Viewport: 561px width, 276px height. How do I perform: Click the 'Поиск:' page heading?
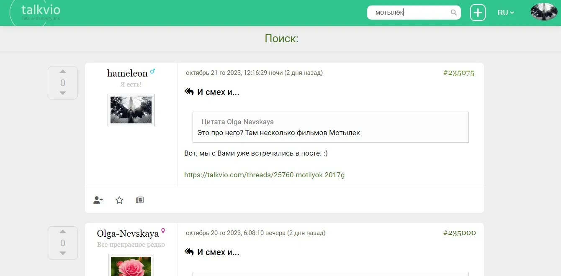tap(282, 38)
